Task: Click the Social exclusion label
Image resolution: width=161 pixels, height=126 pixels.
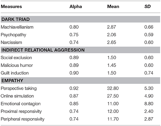Action: (16, 57)
